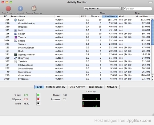Select the SyncServer process row

coord(75,79)
